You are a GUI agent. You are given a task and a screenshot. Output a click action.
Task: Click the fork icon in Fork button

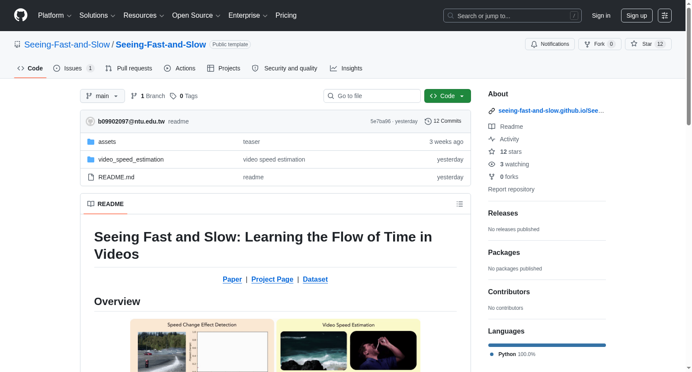tap(587, 44)
